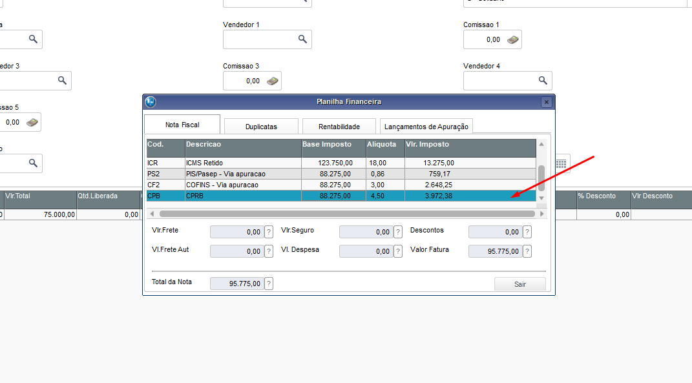Click the Vl. Despesa value field
The width and height of the screenshot is (692, 383).
366,251
